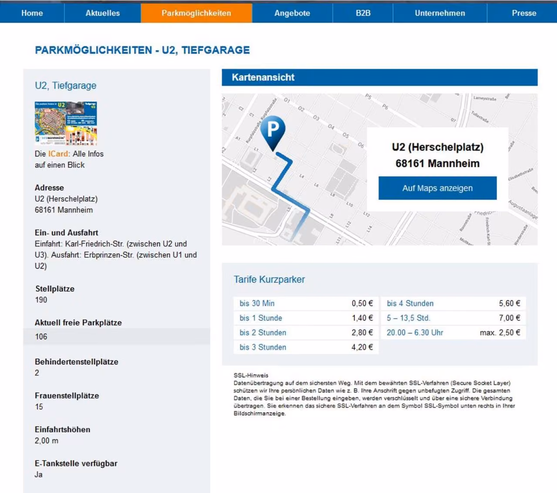The width and height of the screenshot is (557, 493).
Task: Click the Einfahrtshöhen value 2,00 m
Action: [47, 441]
